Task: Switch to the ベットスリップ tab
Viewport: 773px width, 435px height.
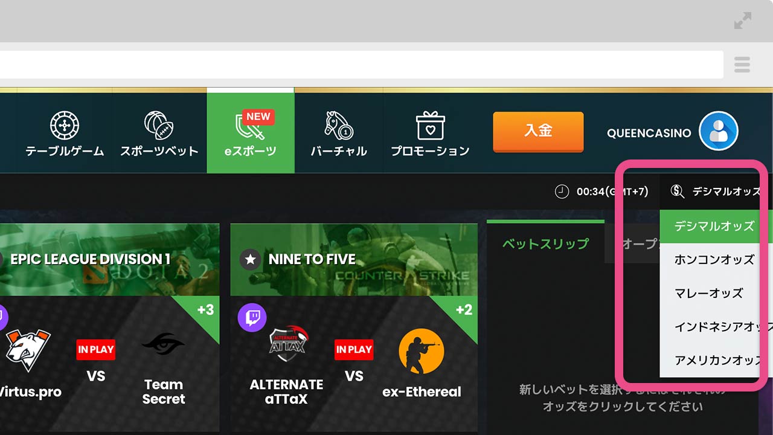Action: click(545, 243)
